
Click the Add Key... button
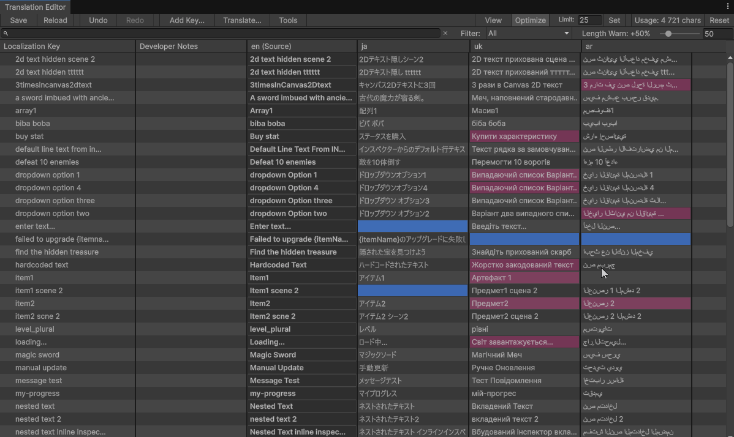click(x=187, y=20)
